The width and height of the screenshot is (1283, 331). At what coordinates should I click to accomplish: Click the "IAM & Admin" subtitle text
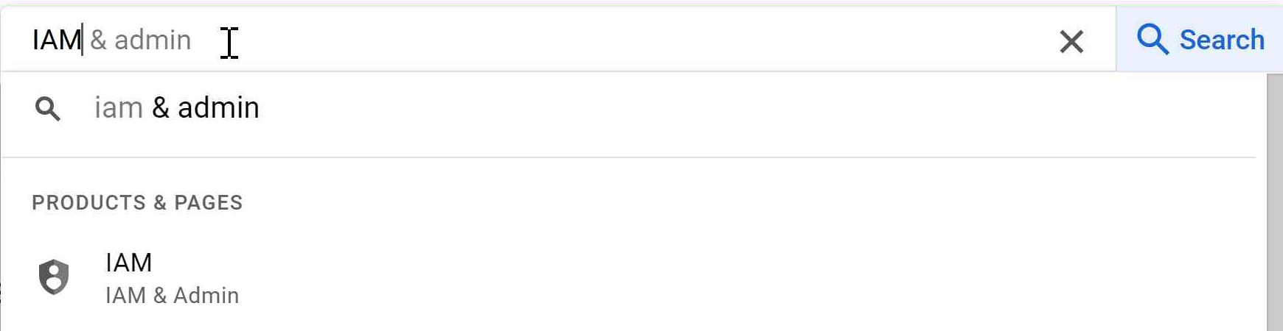172,296
